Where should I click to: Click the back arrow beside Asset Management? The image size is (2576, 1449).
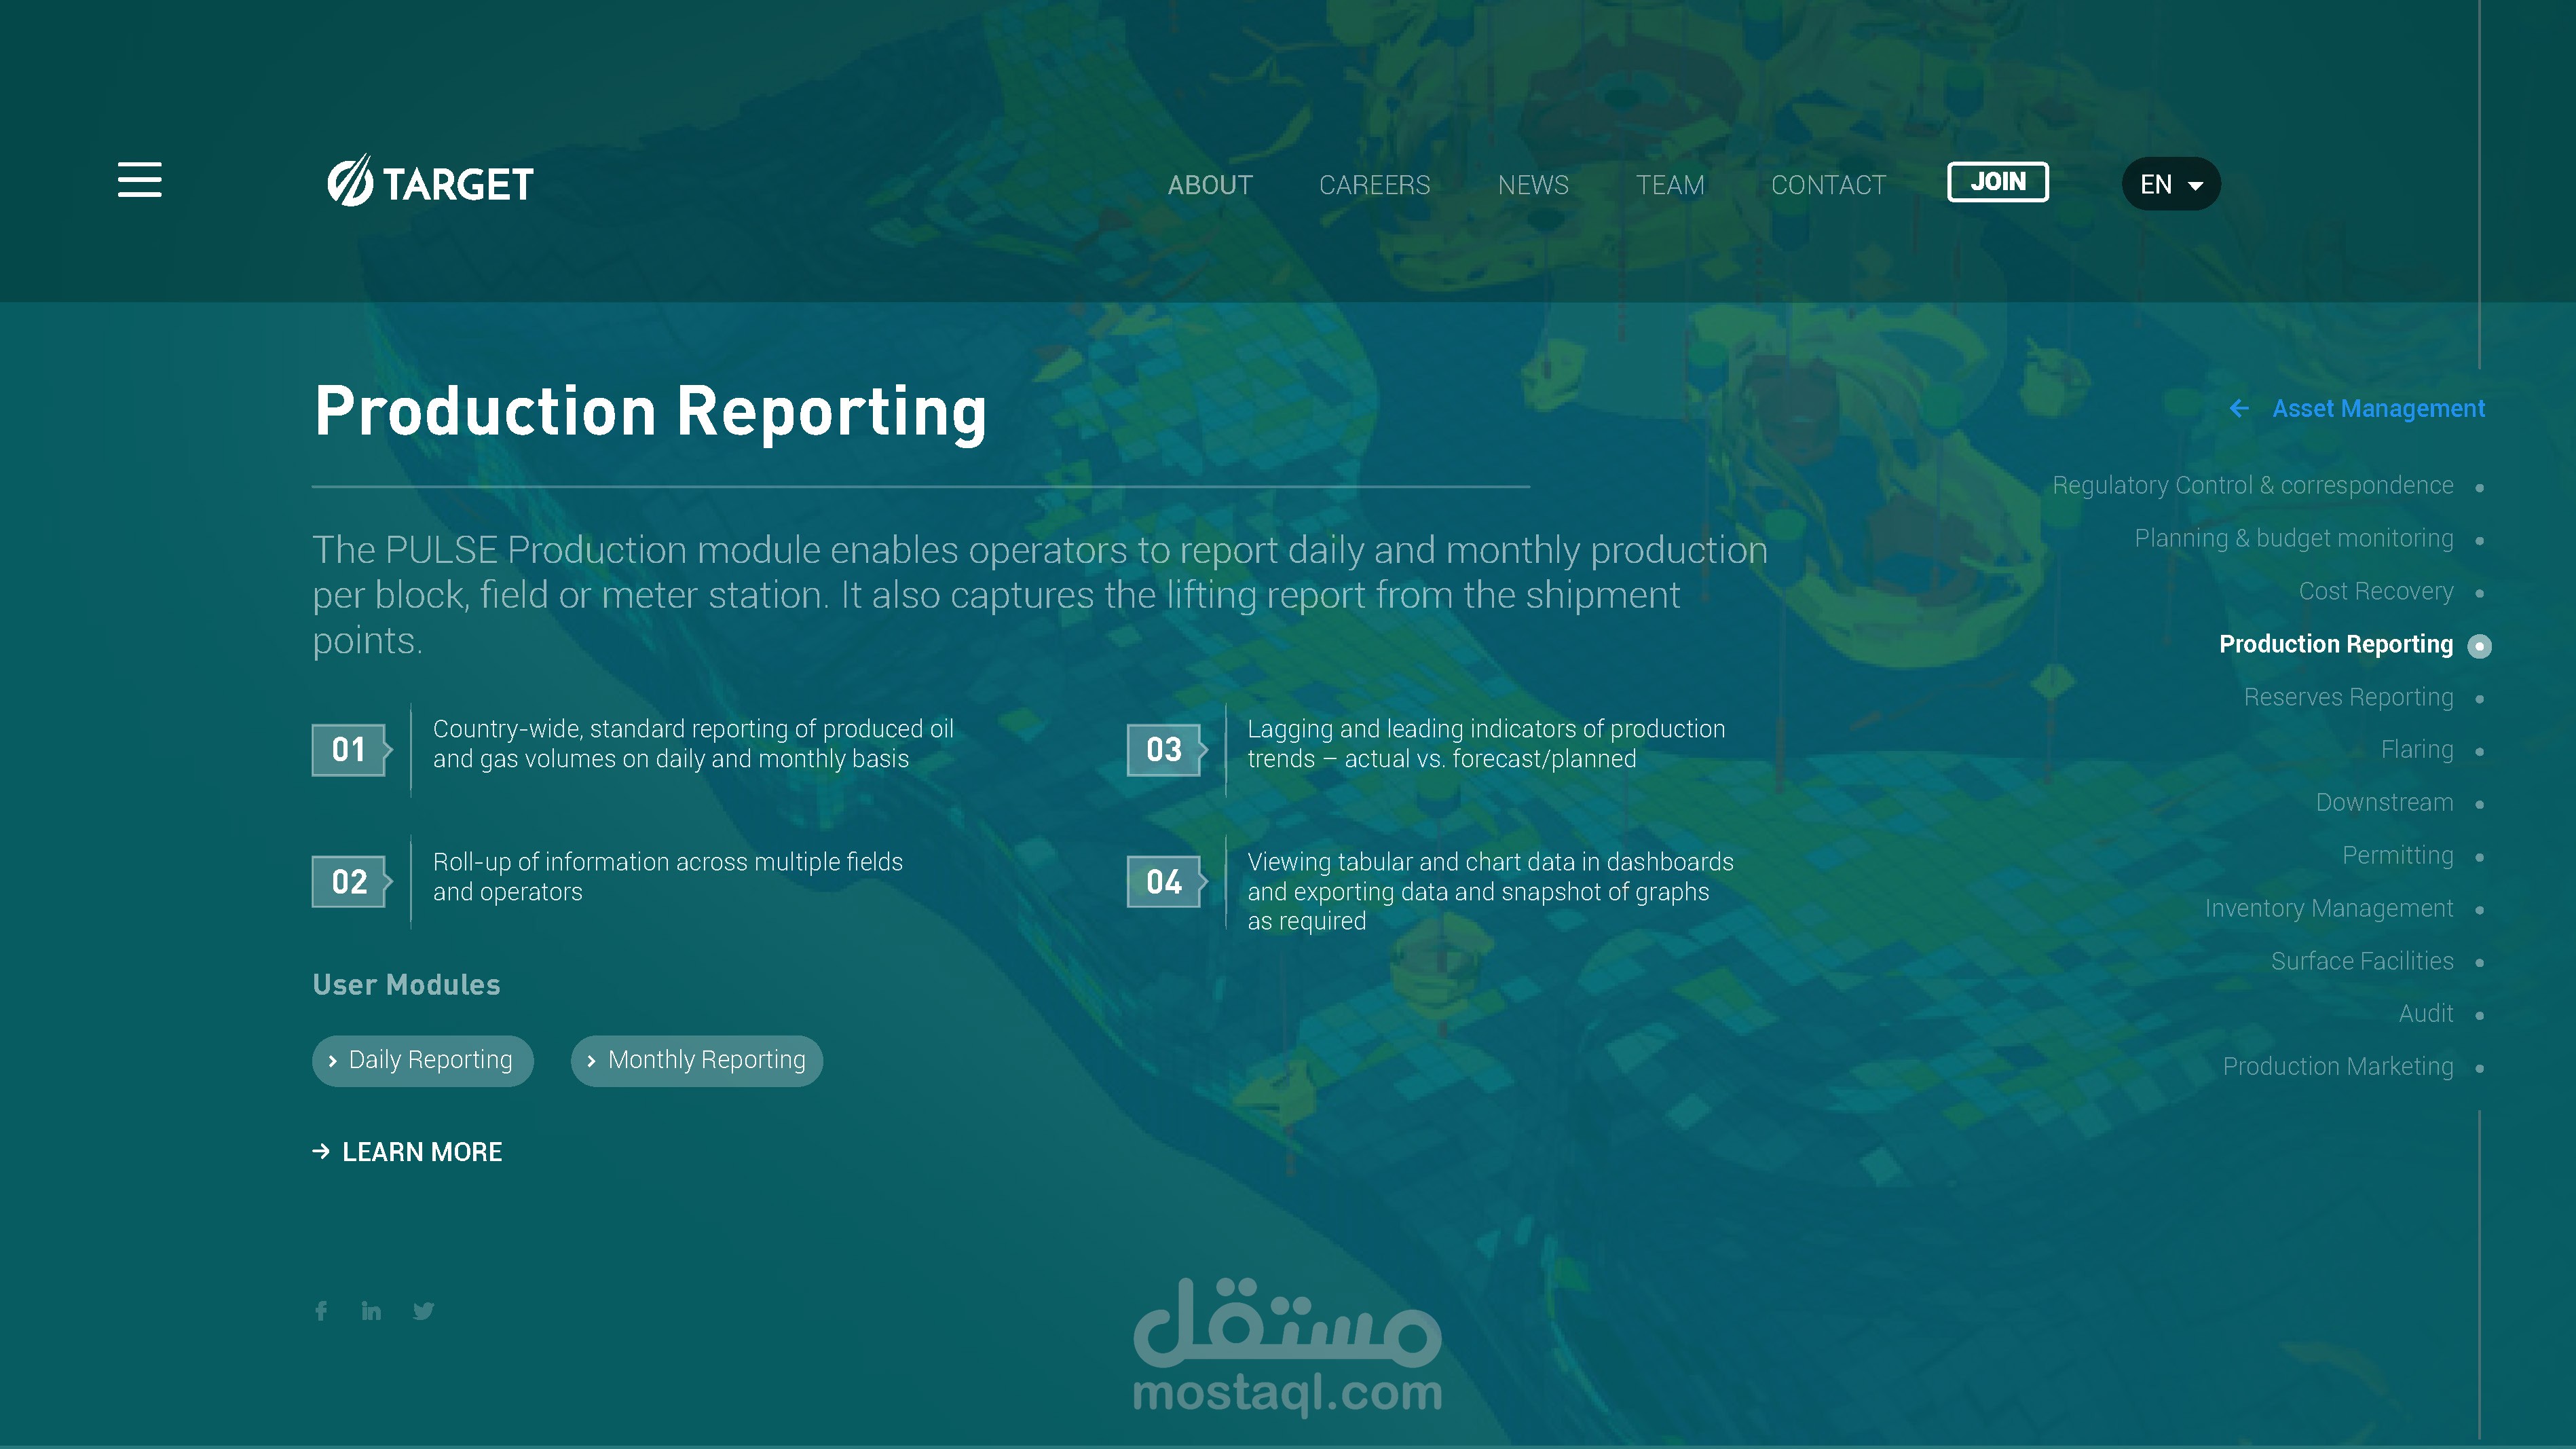(x=2239, y=408)
